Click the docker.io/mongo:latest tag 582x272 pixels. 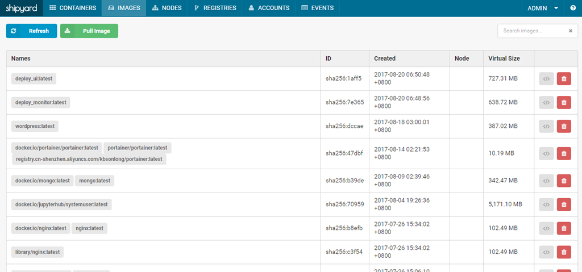42,181
